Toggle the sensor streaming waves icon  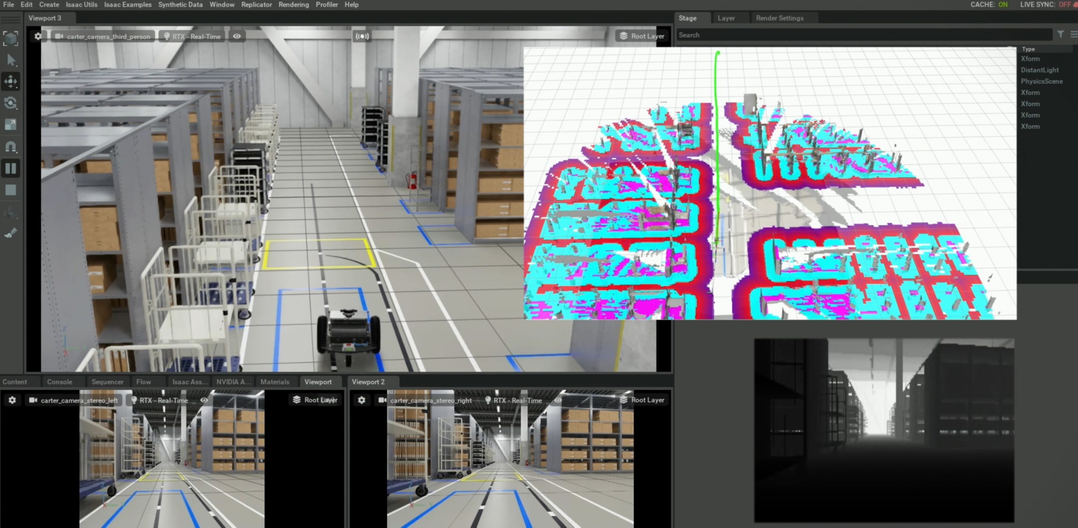coord(362,36)
